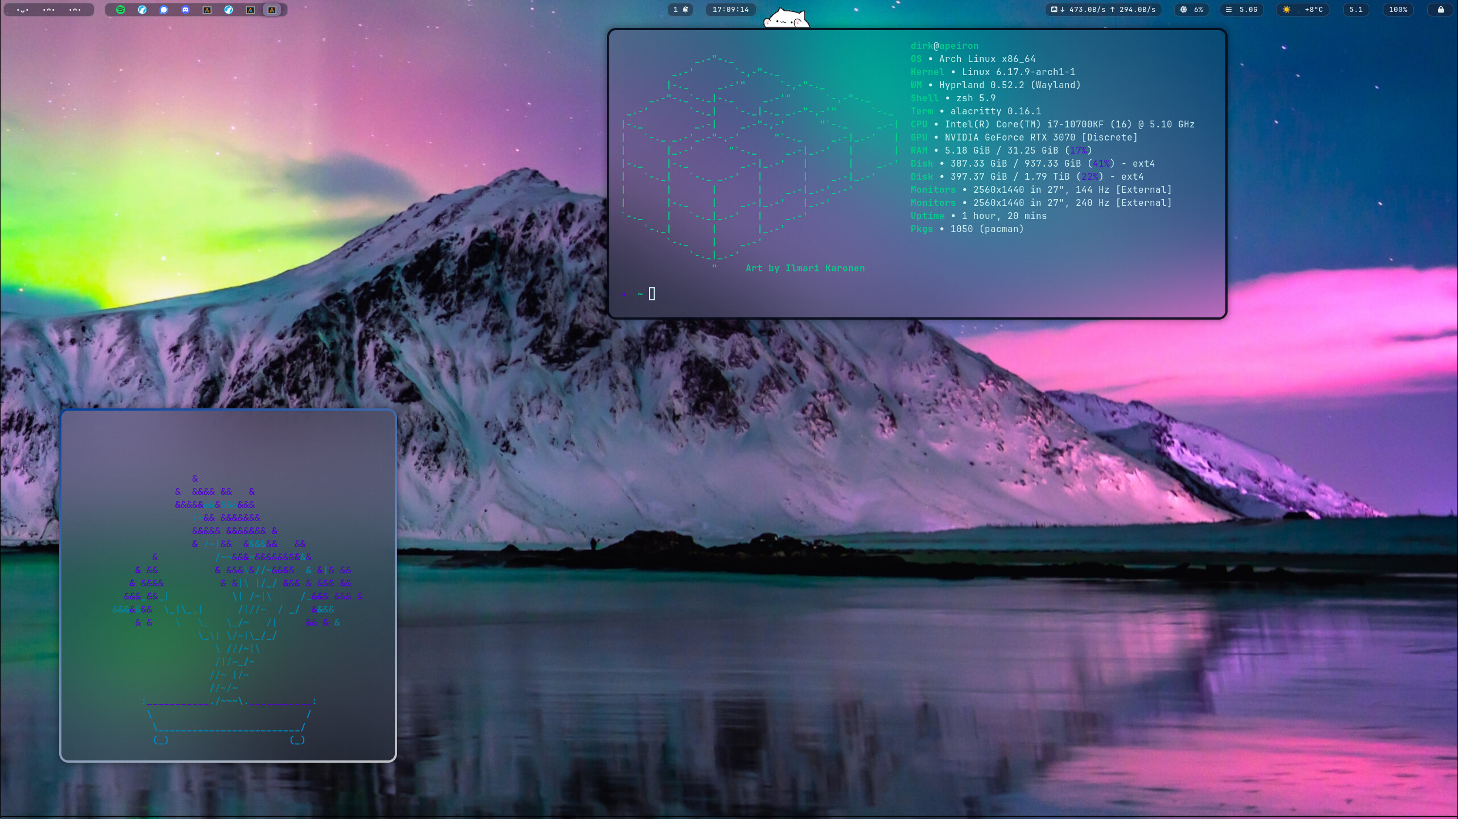This screenshot has width=1458, height=819.
Task: Click the clock showing 17:09:14
Action: pyautogui.click(x=730, y=10)
